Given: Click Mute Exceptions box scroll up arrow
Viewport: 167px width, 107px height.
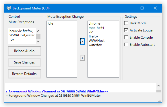Looking at the screenshot, I should point(38,31).
